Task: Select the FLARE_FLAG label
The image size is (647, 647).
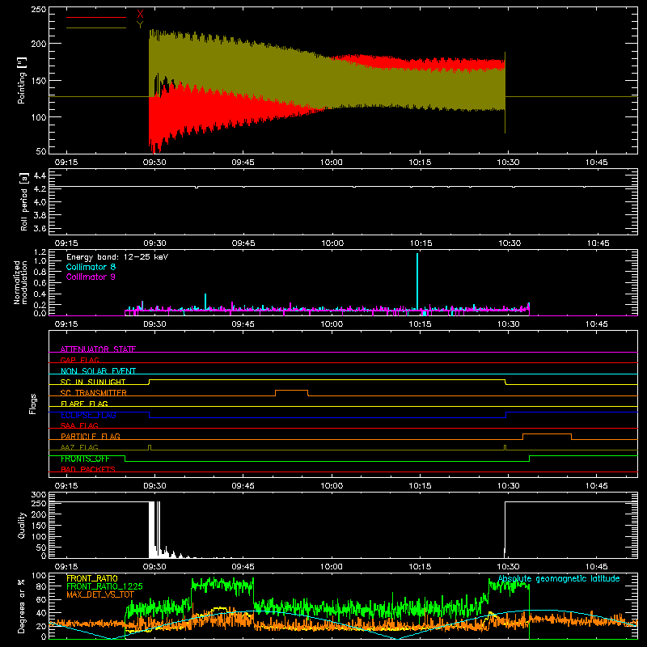Action: [84, 404]
